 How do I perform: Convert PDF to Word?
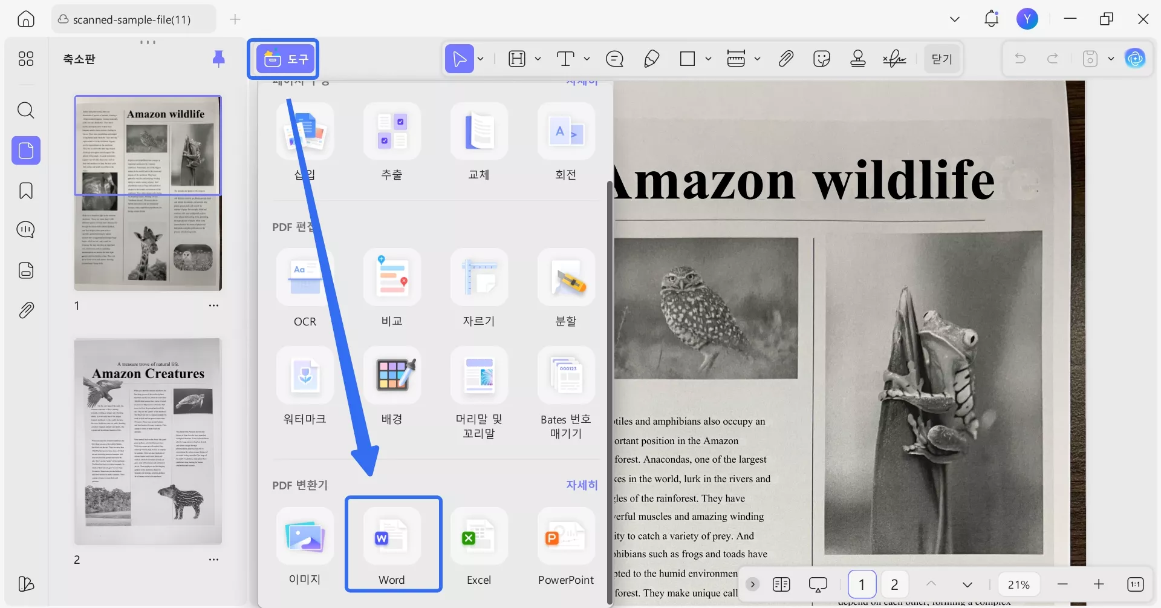(x=392, y=547)
